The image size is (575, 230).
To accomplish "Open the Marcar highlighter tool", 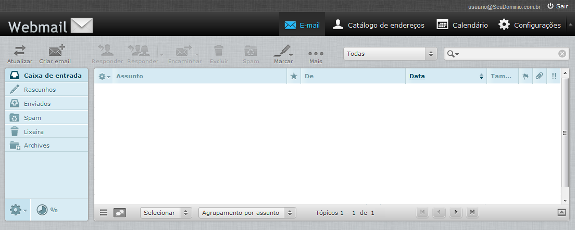I will point(282,51).
